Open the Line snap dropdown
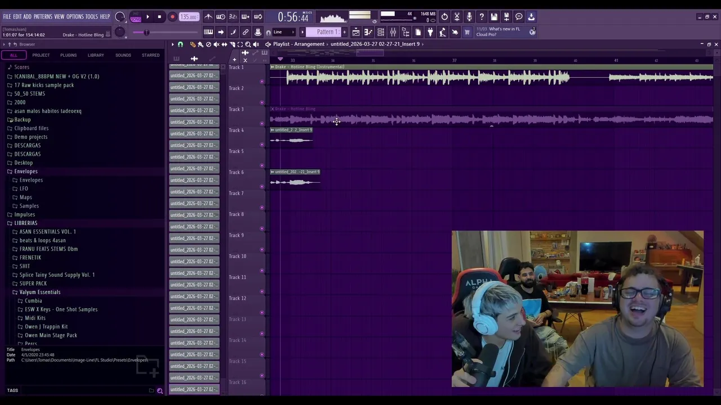This screenshot has height=405, width=721. tap(284, 32)
